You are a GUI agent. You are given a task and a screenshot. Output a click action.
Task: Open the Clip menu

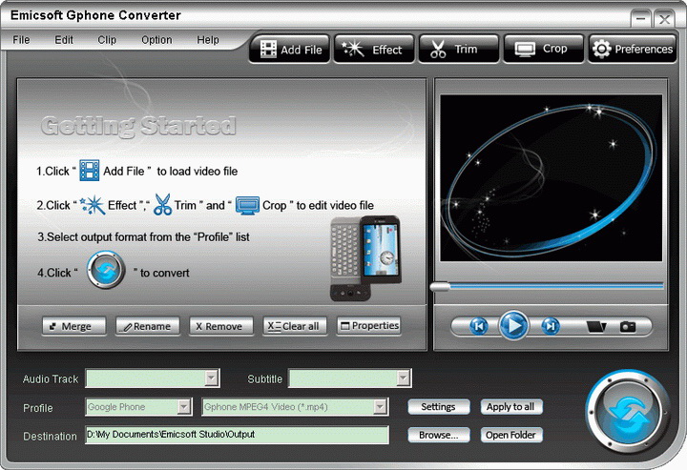click(107, 40)
